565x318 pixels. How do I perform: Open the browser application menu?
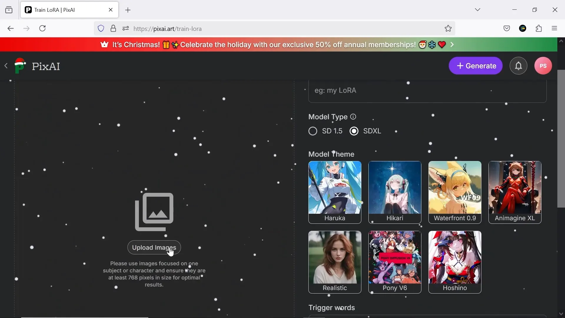click(x=555, y=29)
